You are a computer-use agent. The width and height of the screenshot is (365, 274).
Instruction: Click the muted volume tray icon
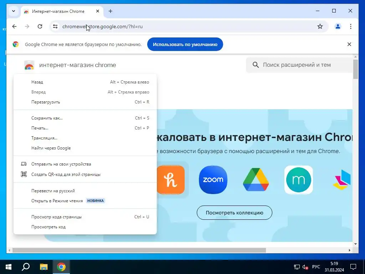click(x=305, y=267)
